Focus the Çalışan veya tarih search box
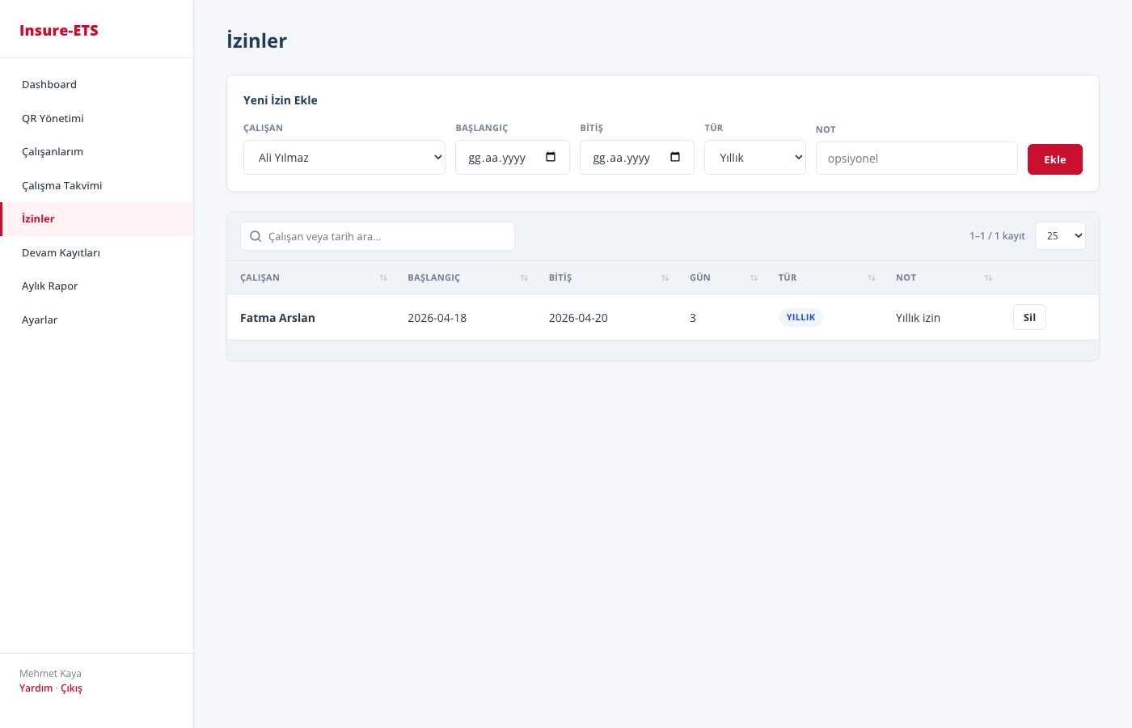 pyautogui.click(x=388, y=236)
